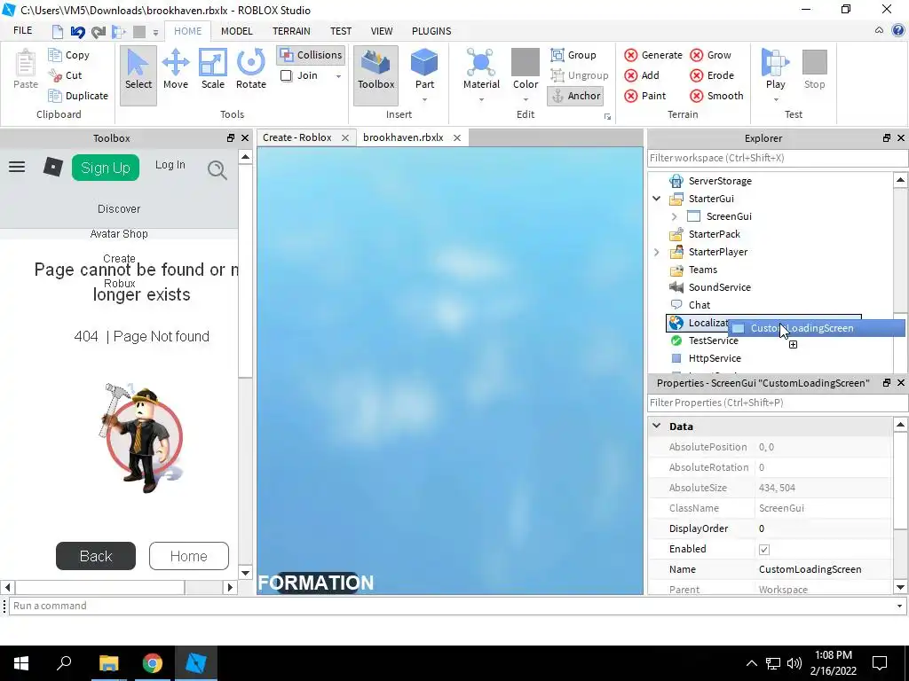Activate the Rotate tool
Image resolution: width=909 pixels, height=681 pixels.
(x=251, y=69)
